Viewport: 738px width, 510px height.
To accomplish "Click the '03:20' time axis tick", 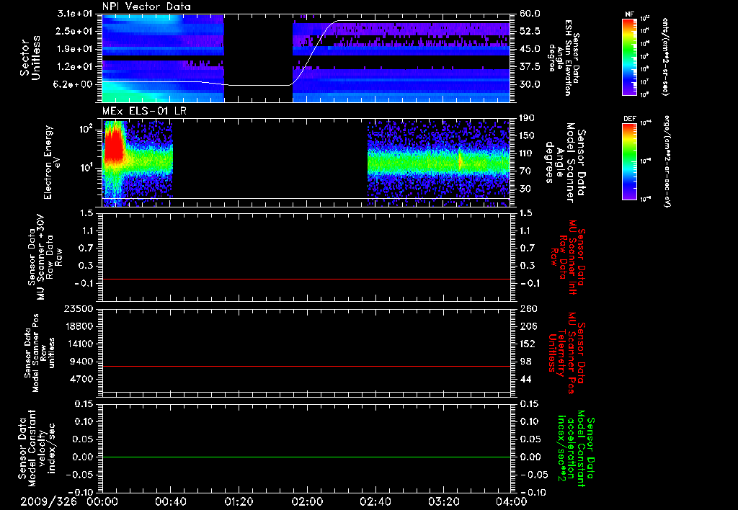I will [443, 502].
